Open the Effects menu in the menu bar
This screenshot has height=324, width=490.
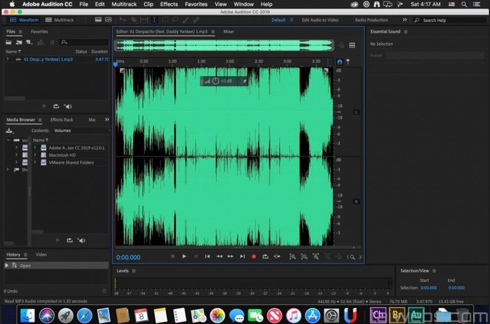coord(169,4)
